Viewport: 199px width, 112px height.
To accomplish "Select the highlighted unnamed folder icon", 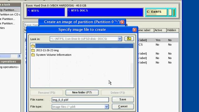I will point(33,46).
